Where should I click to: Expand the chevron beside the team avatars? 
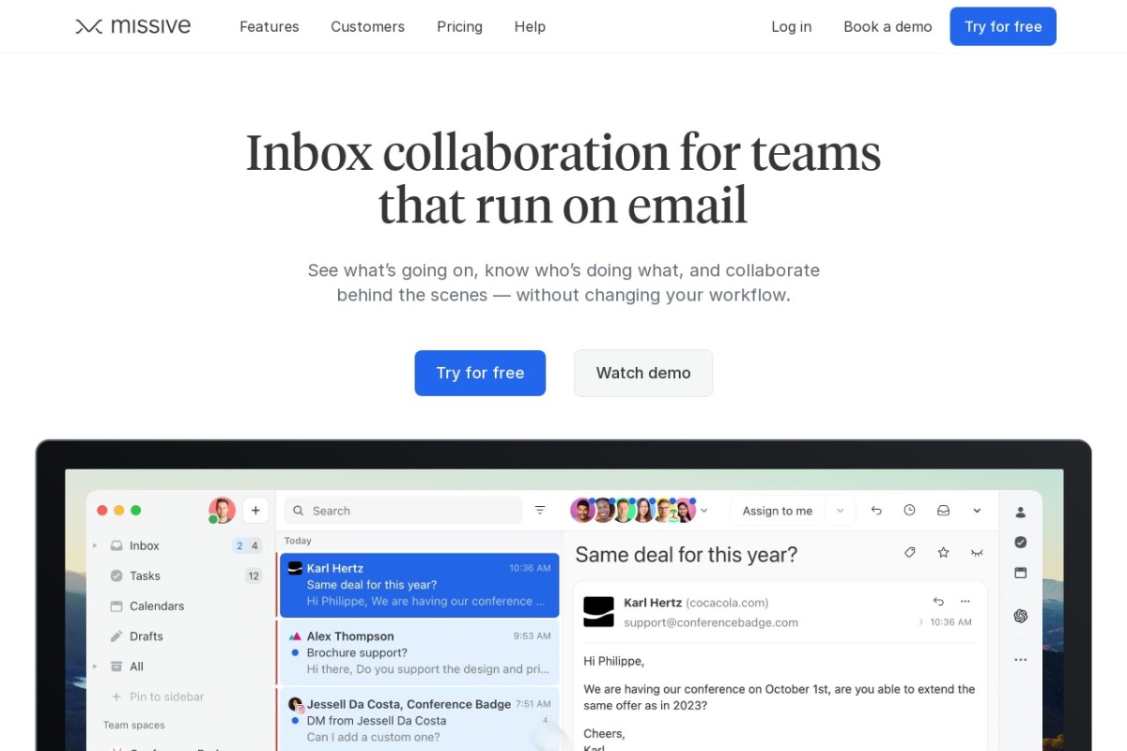[x=704, y=511]
